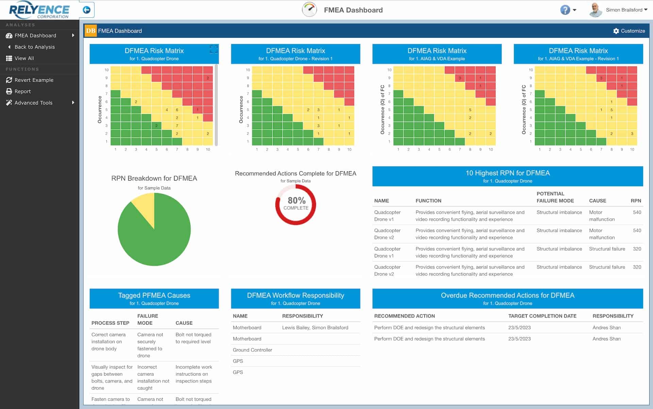This screenshot has height=409, width=653.
Task: Select Back to Analysis in the sidebar
Action: pos(34,47)
